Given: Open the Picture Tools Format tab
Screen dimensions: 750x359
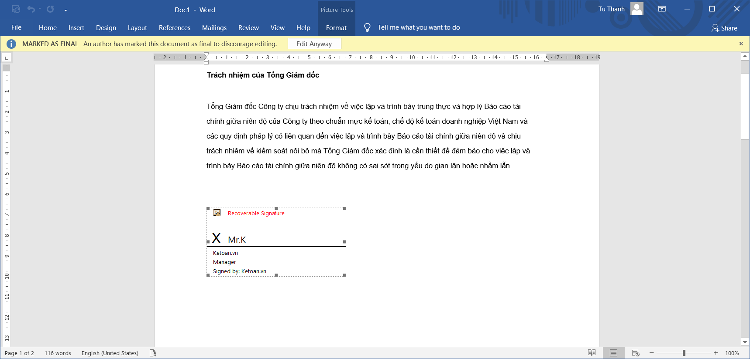Looking at the screenshot, I should (x=336, y=27).
